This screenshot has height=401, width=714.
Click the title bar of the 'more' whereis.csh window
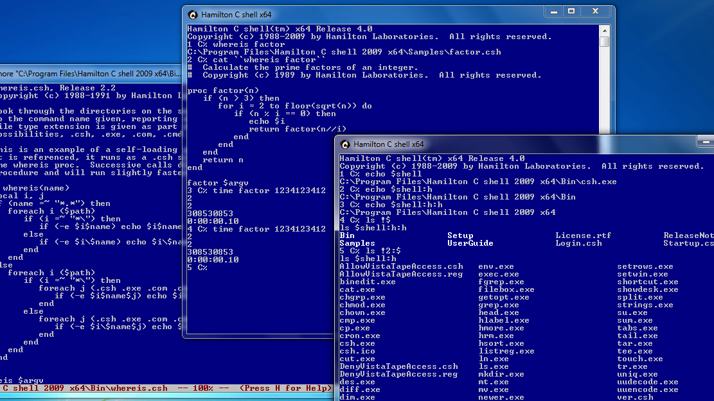tap(91, 74)
